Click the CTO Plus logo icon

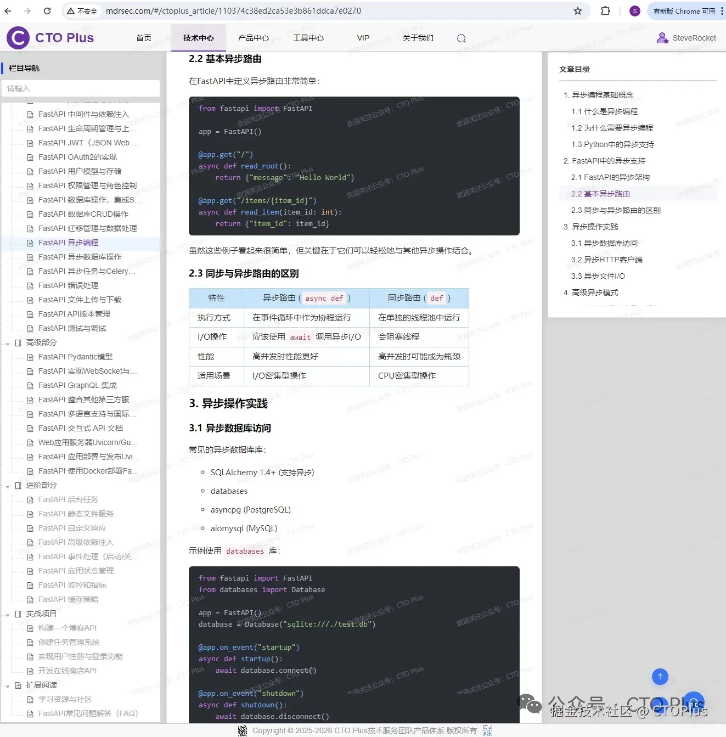click(18, 37)
